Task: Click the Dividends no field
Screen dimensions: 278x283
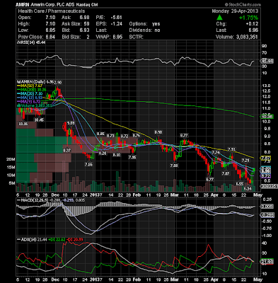Action: [144, 30]
